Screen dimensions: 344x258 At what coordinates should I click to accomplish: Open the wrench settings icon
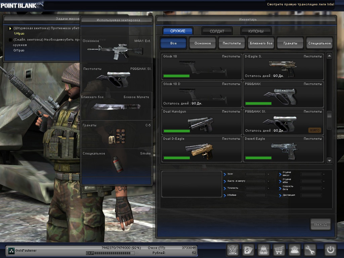309,250
